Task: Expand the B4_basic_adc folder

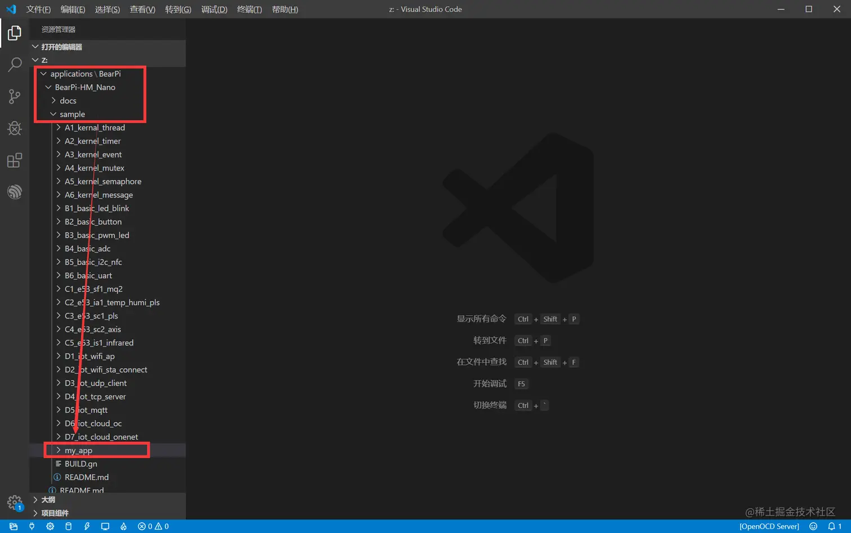Action: [108, 249]
